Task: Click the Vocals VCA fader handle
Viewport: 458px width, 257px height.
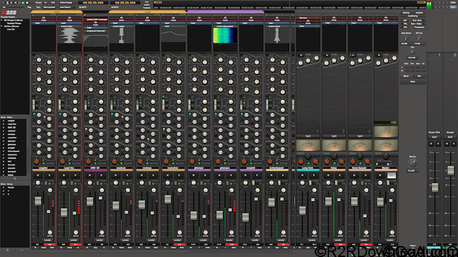Action: pos(451,171)
